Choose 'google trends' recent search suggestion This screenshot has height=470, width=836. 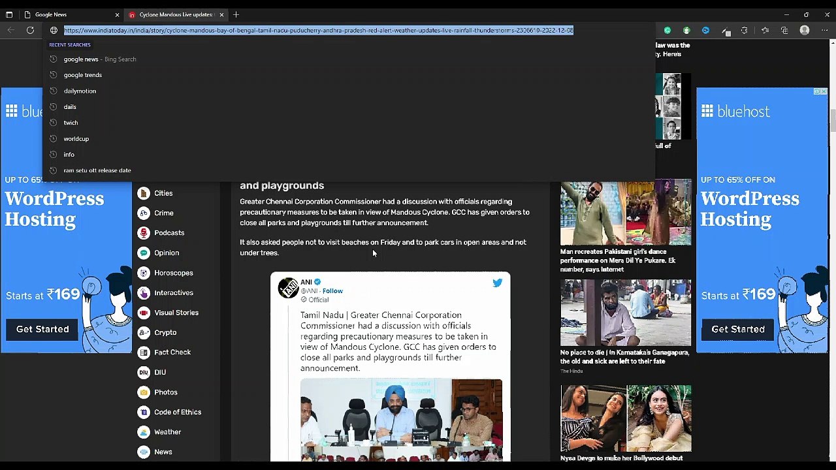349,75
